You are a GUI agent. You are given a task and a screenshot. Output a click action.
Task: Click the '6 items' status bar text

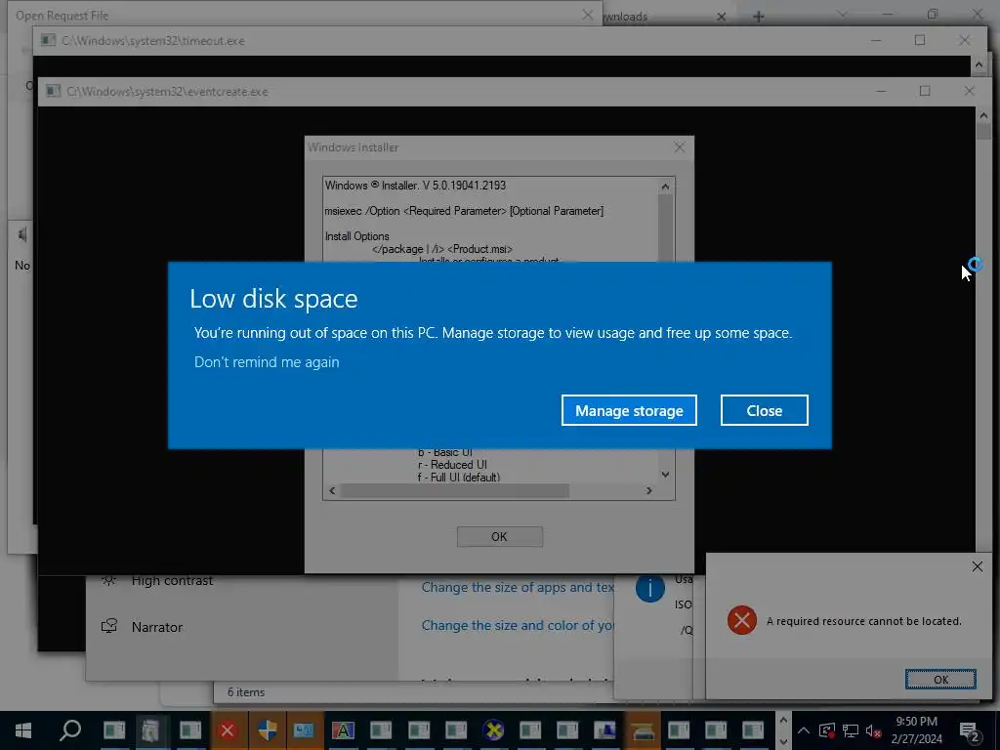pos(246,692)
